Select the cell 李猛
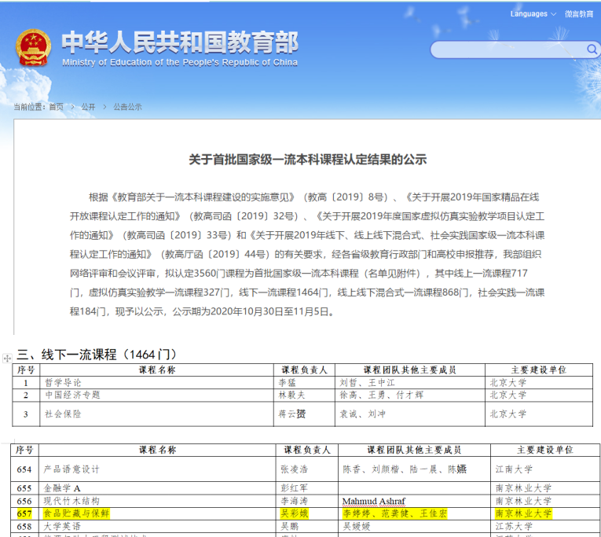Screen dimensions: 601x537 (304, 382)
